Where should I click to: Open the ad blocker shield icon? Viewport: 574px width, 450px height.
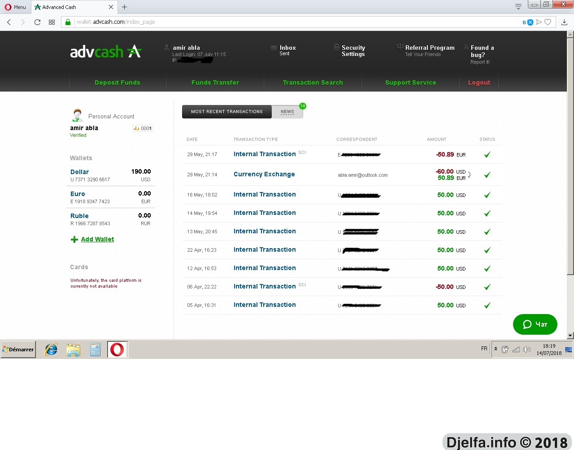click(x=530, y=22)
